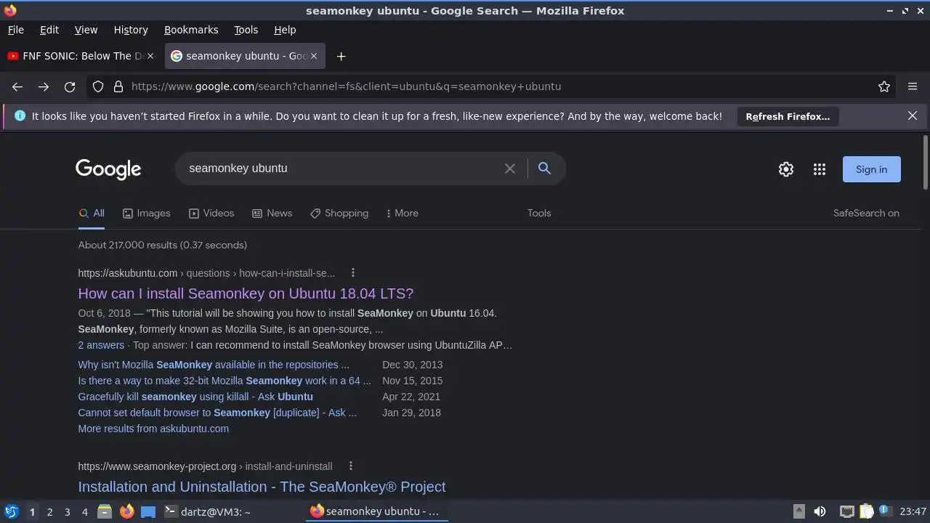Bookmark this page with the star
Screen dimensions: 930x523
884,86
